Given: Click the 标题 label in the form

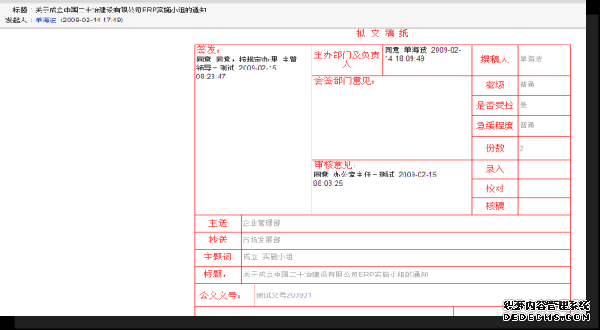Looking at the screenshot, I should pos(215,275).
